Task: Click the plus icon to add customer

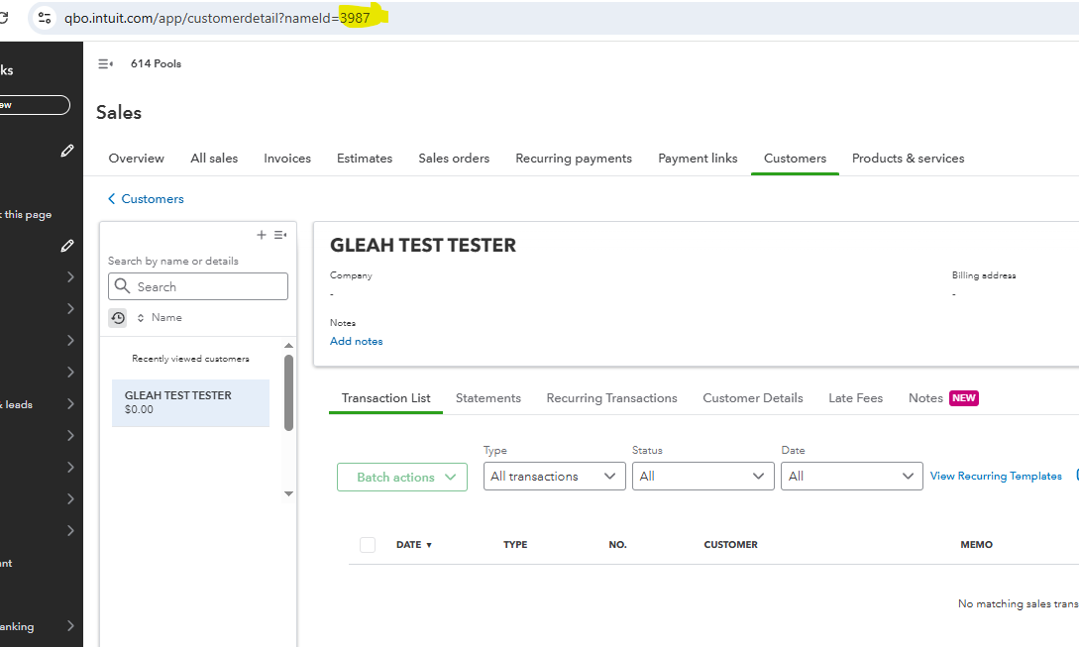Action: click(x=262, y=235)
